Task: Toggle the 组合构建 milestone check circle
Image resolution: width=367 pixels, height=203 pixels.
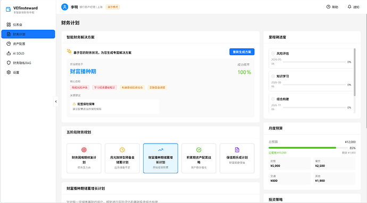Action: tap(273, 99)
